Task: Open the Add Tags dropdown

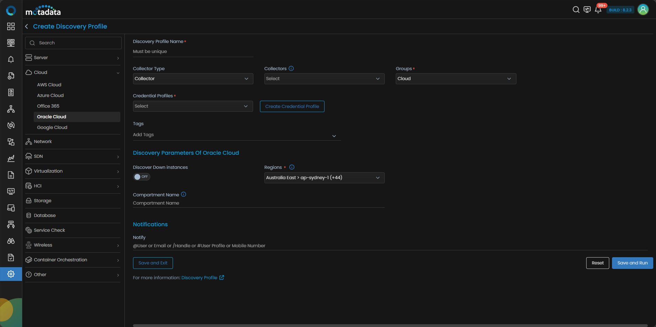Action: (x=237, y=135)
